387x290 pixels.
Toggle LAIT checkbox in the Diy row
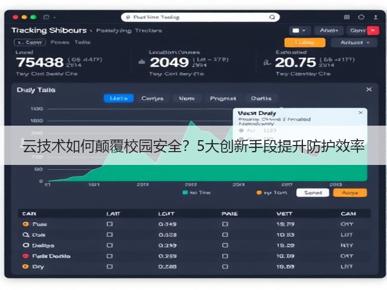(x=109, y=266)
